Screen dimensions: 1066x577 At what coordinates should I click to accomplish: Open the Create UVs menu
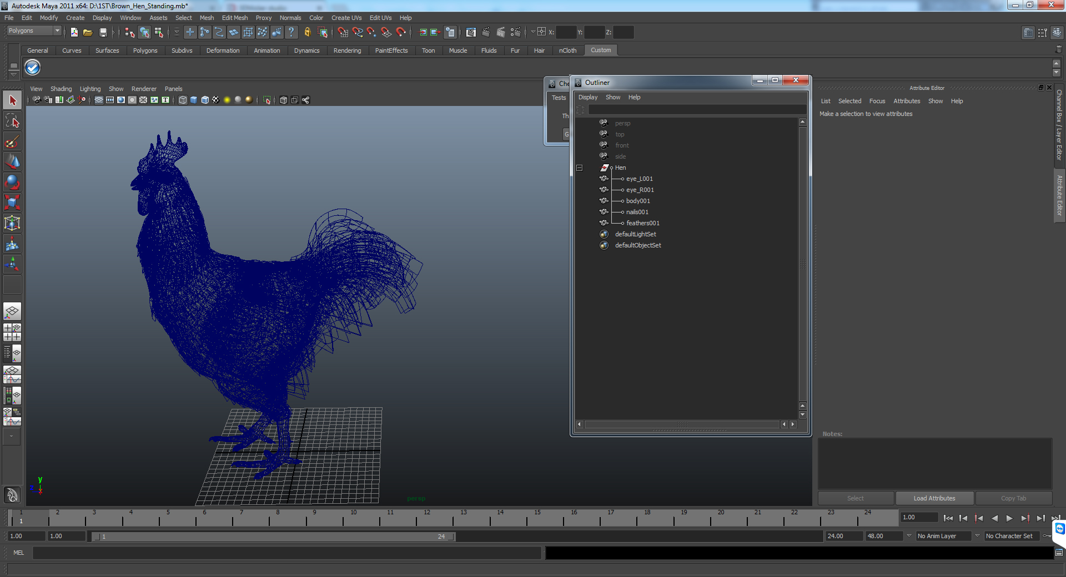click(x=346, y=18)
